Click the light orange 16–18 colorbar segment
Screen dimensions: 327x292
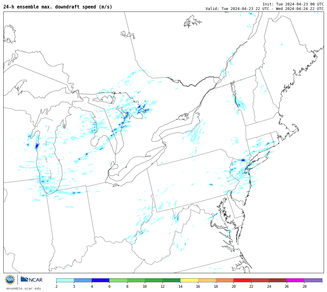[x=207, y=280]
